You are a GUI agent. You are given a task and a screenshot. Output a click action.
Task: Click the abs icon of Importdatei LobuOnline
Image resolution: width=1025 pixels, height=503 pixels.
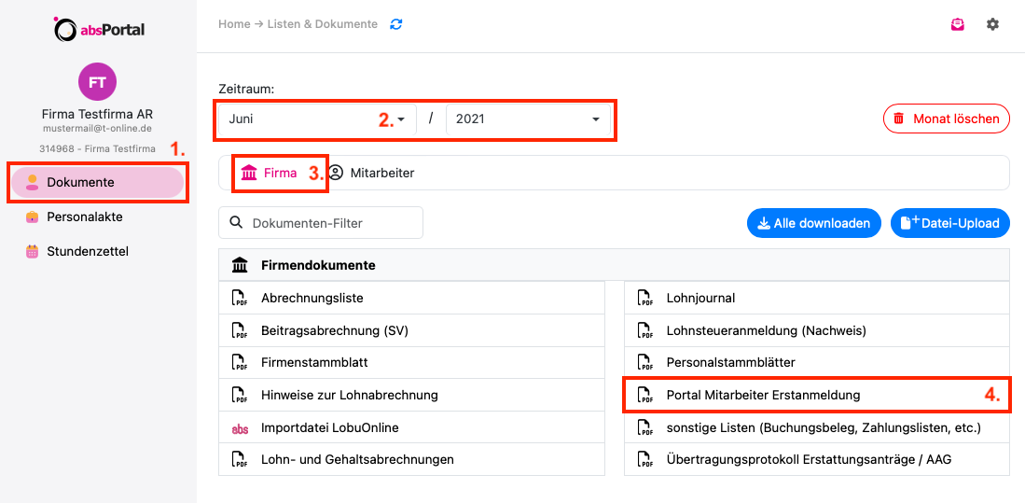pyautogui.click(x=240, y=428)
